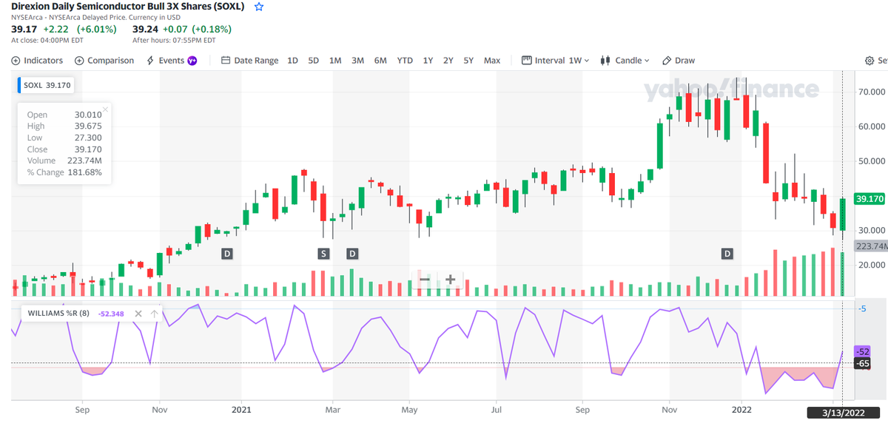Click the Volume 223.74M tooltip row
Image resolution: width=888 pixels, height=426 pixels.
(x=64, y=160)
